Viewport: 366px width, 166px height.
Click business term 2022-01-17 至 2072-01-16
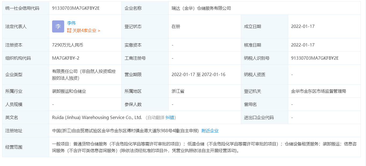198,74
